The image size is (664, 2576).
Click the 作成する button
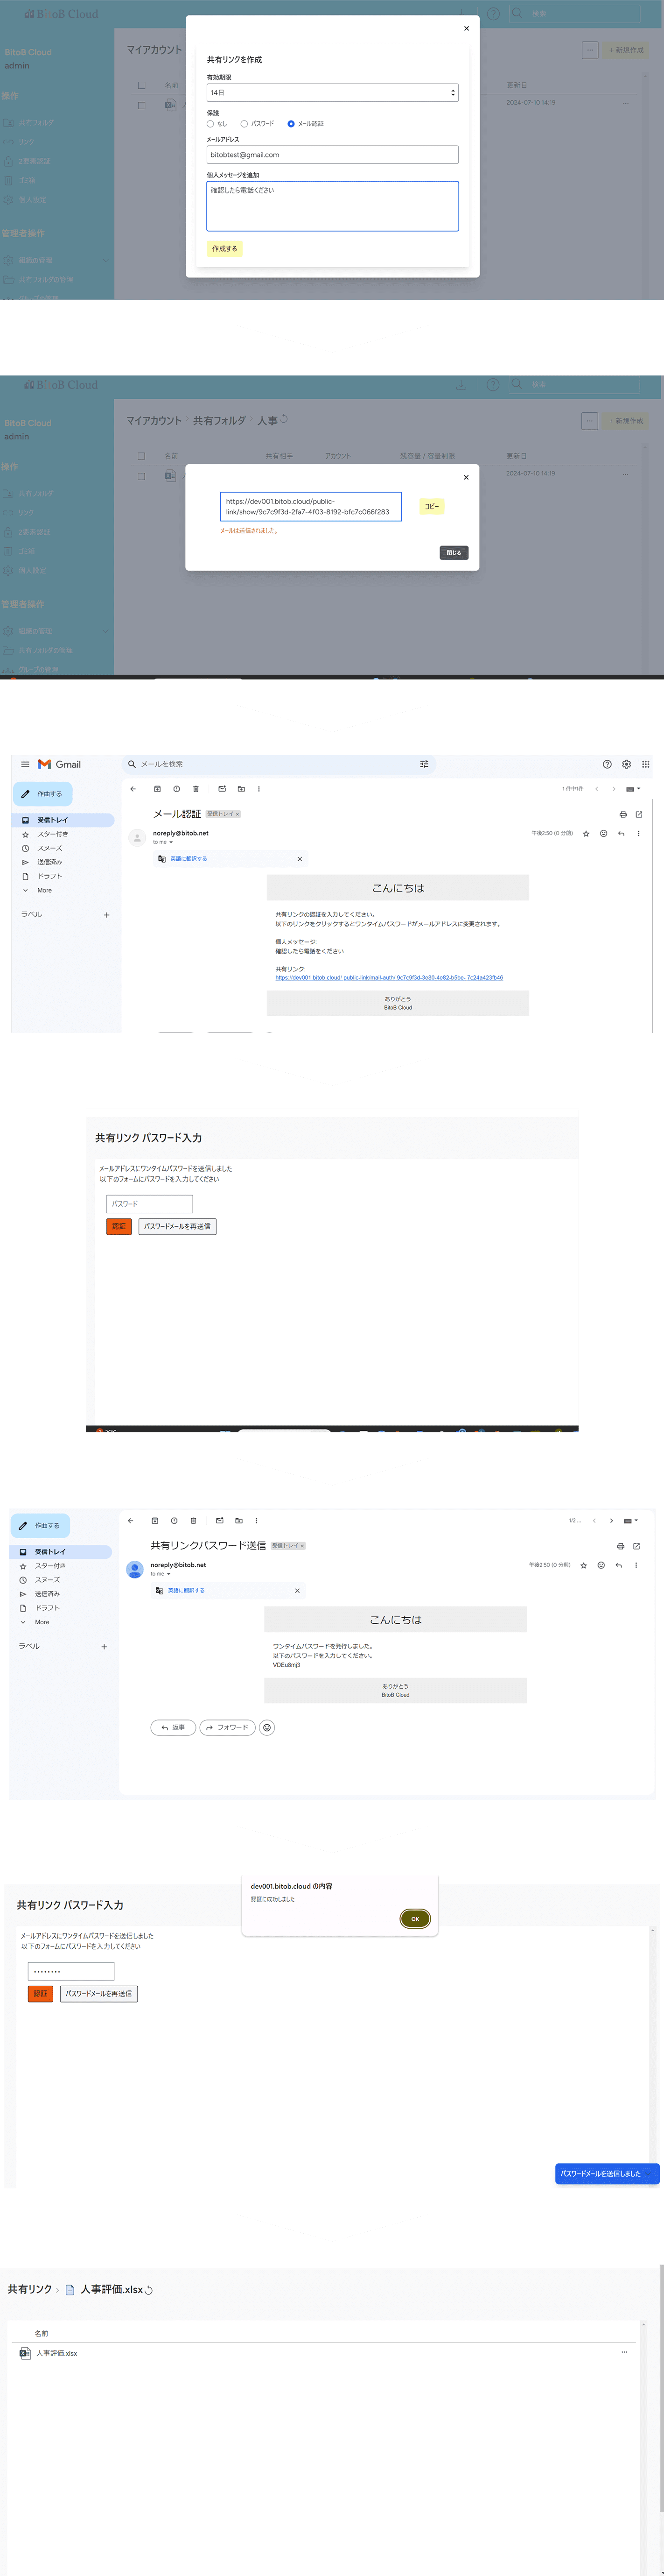[224, 249]
